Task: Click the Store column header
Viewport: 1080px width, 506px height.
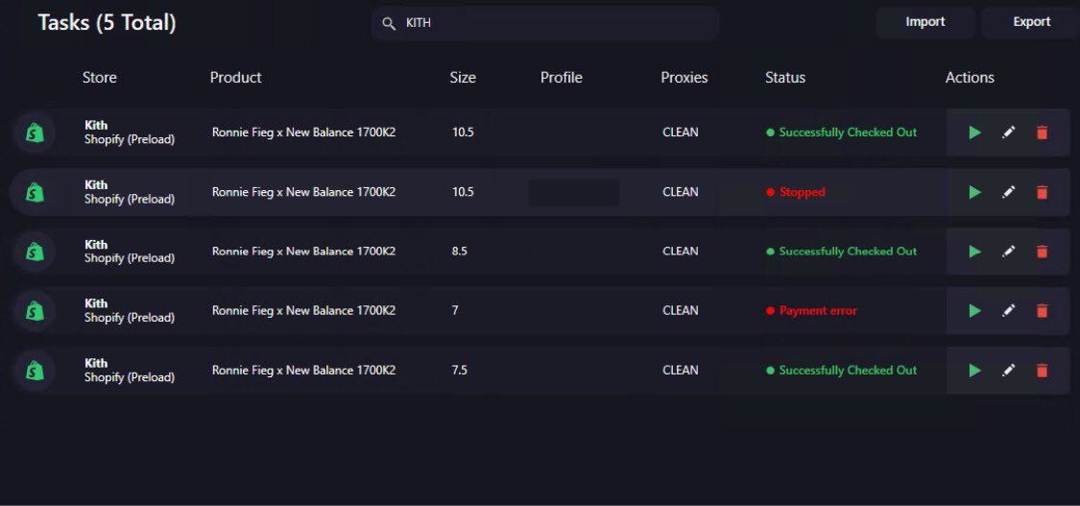Action: [x=99, y=78]
